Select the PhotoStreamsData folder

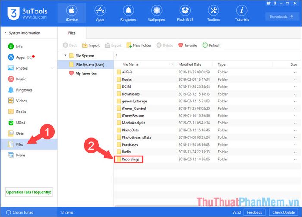pos(207,137)
